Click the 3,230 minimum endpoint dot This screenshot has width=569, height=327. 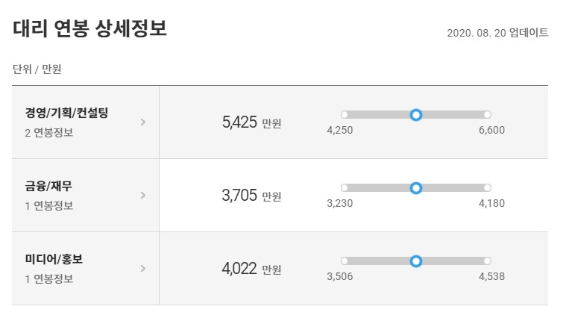[345, 188]
